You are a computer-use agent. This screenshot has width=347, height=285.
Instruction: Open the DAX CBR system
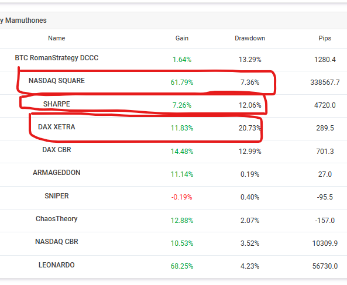tap(57, 150)
